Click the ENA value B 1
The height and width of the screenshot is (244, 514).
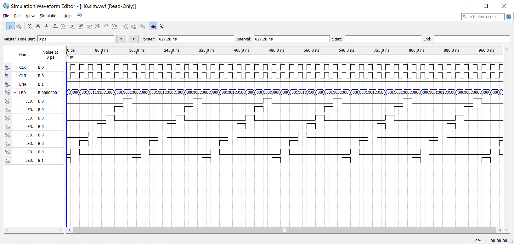(x=41, y=84)
